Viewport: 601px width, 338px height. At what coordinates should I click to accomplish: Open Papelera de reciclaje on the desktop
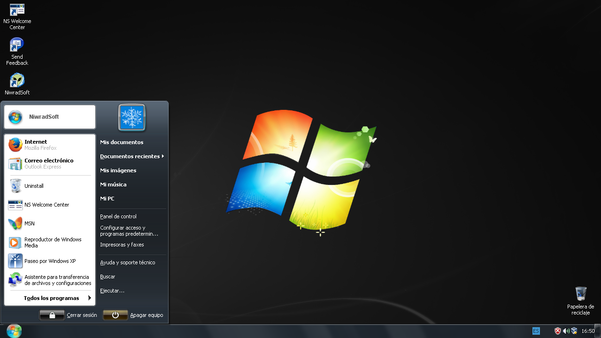(x=581, y=301)
